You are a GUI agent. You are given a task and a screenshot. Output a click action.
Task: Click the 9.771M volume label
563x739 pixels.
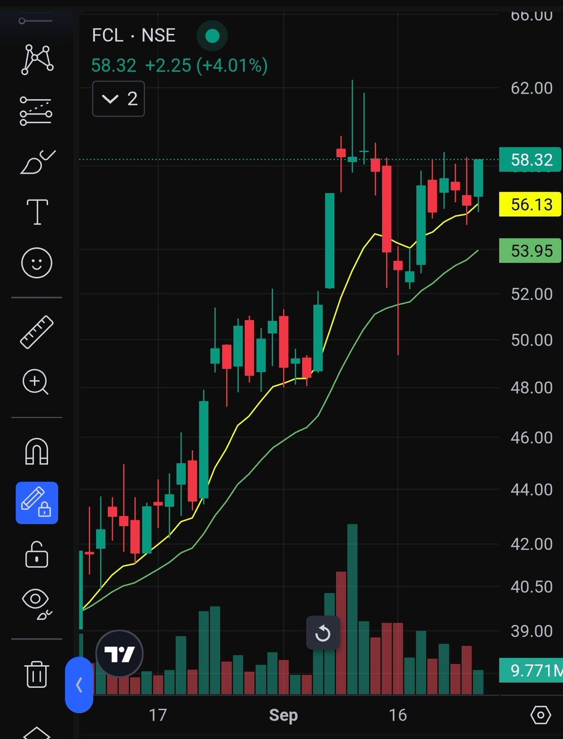point(531,671)
